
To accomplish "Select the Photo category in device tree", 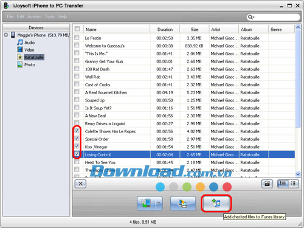I will pyautogui.click(x=30, y=65).
